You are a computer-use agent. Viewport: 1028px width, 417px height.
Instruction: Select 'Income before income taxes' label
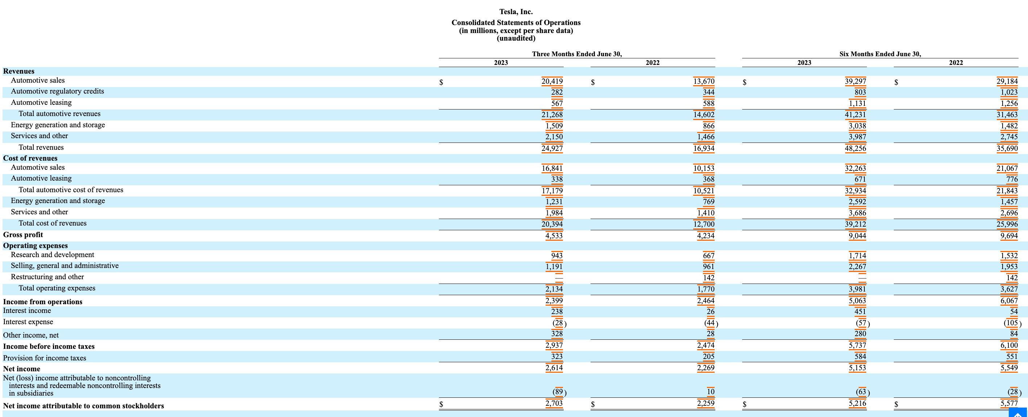(49, 346)
